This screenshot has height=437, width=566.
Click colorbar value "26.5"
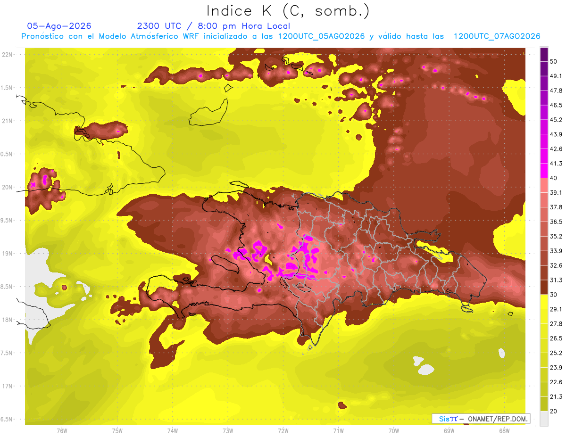tap(556, 338)
